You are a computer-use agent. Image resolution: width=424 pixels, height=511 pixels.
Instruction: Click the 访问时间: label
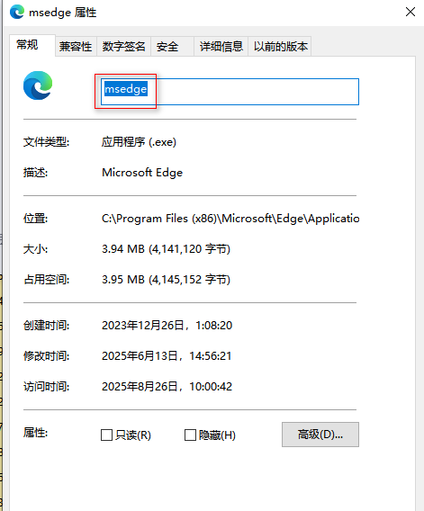46,387
